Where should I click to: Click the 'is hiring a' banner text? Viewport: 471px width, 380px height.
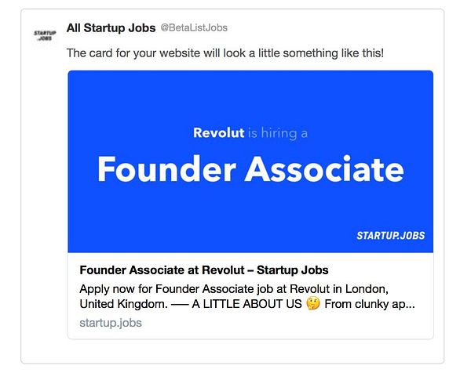click(277, 133)
